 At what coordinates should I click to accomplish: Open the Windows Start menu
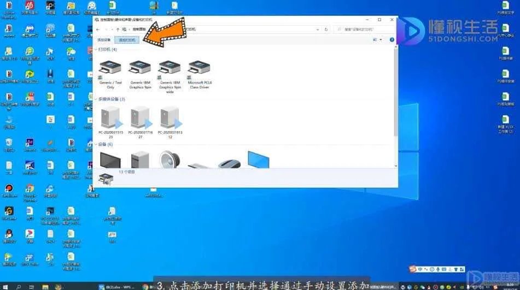tap(5, 287)
